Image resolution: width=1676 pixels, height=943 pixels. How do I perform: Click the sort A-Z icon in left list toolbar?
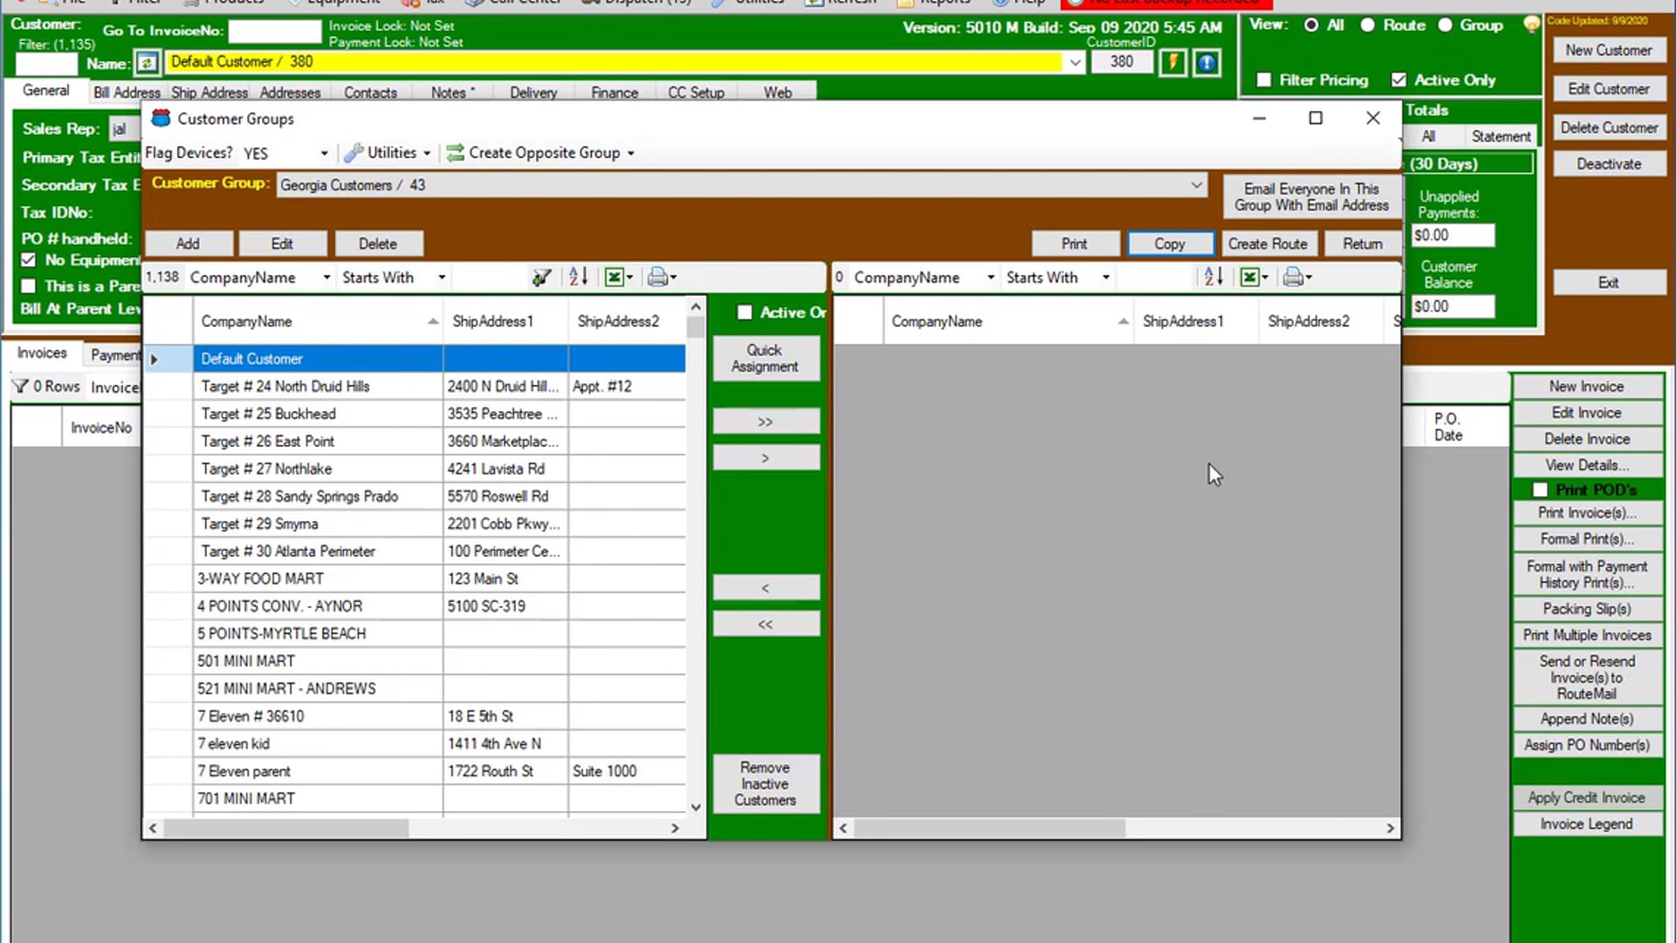(x=578, y=278)
